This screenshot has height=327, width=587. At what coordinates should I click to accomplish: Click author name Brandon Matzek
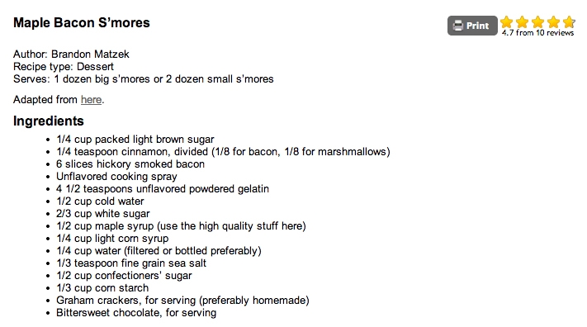tap(90, 54)
